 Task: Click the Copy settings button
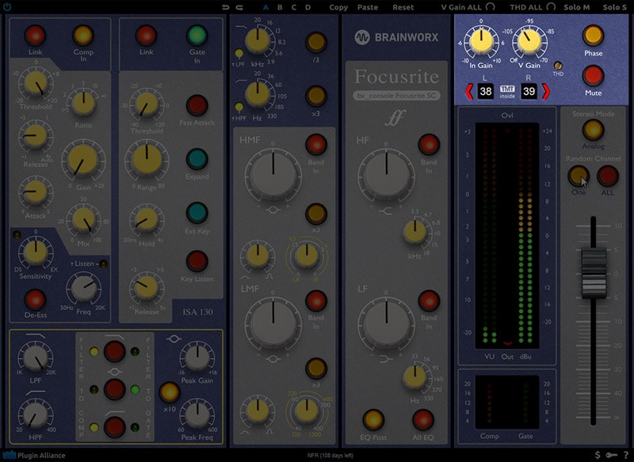338,7
